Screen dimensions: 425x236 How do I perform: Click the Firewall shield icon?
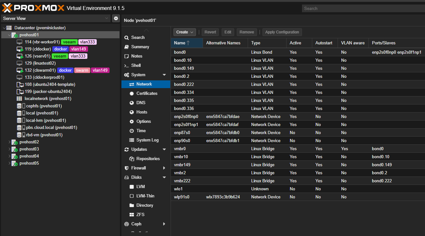coord(127,168)
